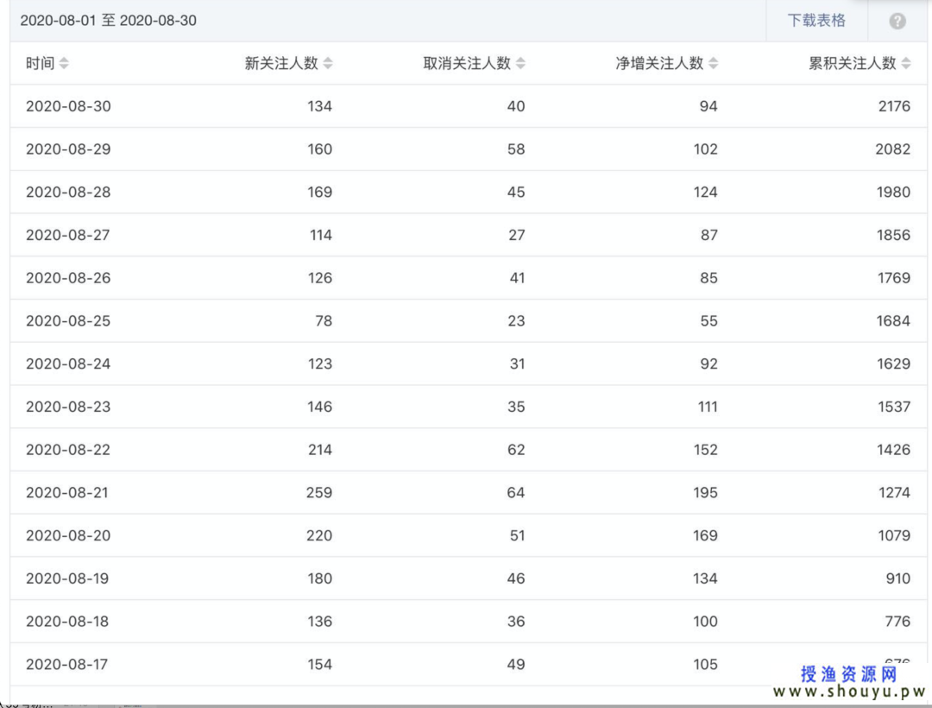
Task: Click cumulative value 1856 in 2020-08-27 row
Action: click(x=893, y=235)
